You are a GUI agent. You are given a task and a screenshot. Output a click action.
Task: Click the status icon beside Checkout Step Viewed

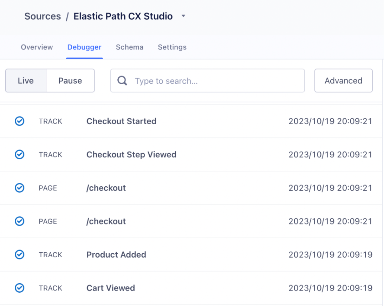20,154
